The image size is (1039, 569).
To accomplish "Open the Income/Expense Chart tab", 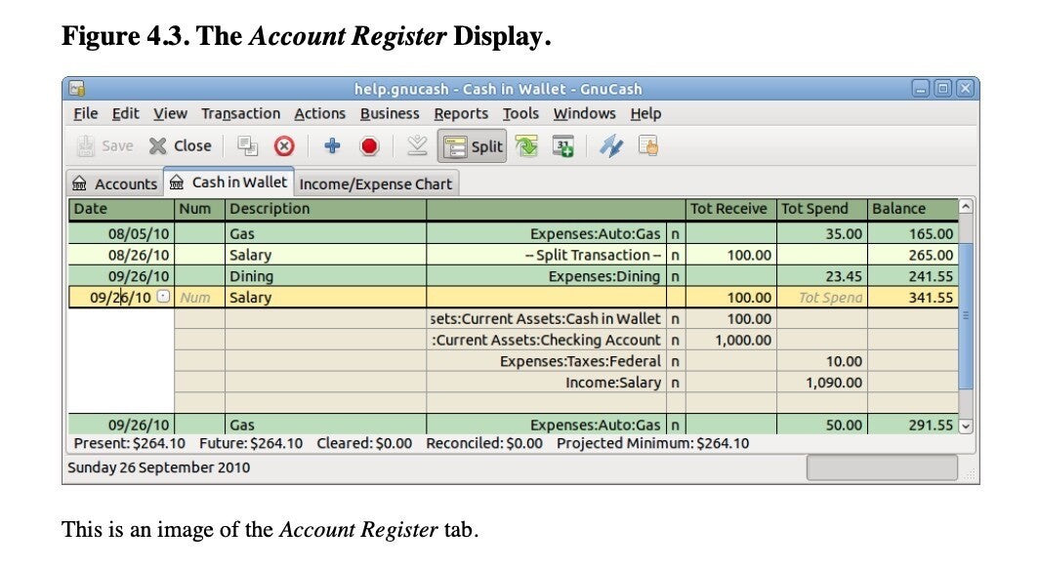I will pyautogui.click(x=376, y=183).
